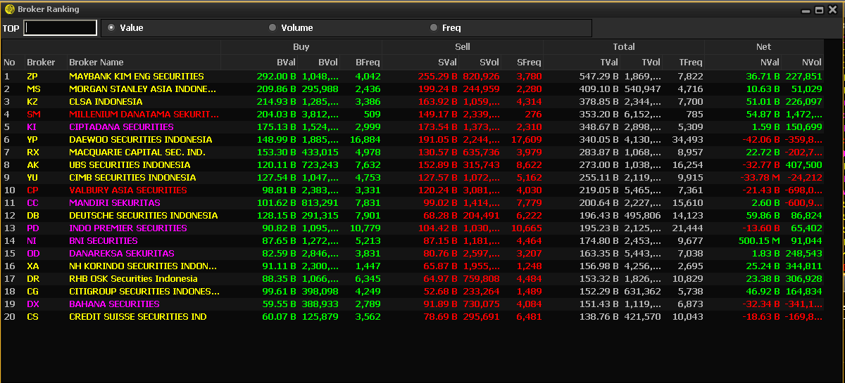Select MANDIRI SEKURITAS broker name
This screenshot has height=383, width=845.
pyautogui.click(x=115, y=202)
